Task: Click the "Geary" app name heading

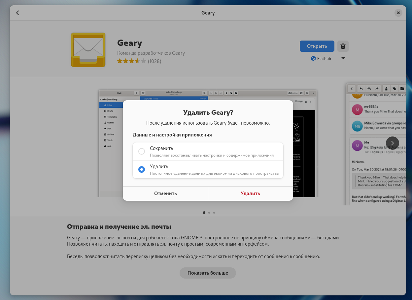Action: pyautogui.click(x=129, y=43)
